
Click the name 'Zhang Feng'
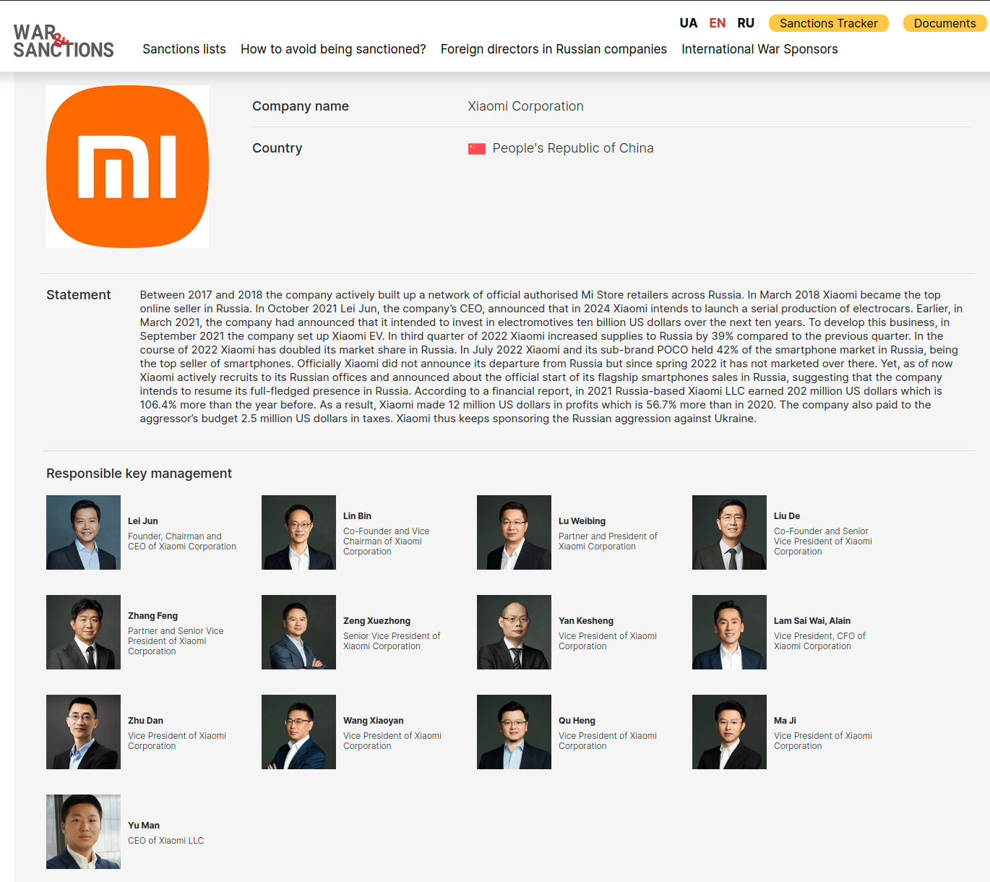152,615
